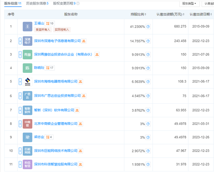Open shareholder link 梁志业
214x172 pixels.
pyautogui.click(x=39, y=137)
